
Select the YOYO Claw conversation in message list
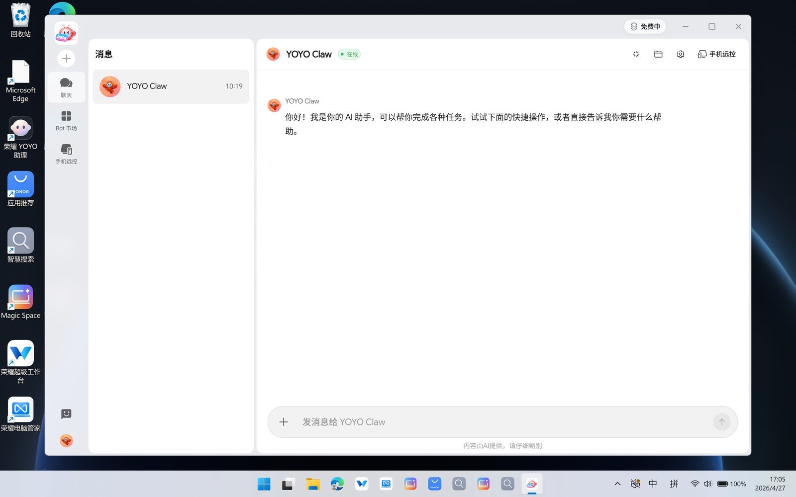[x=171, y=86]
